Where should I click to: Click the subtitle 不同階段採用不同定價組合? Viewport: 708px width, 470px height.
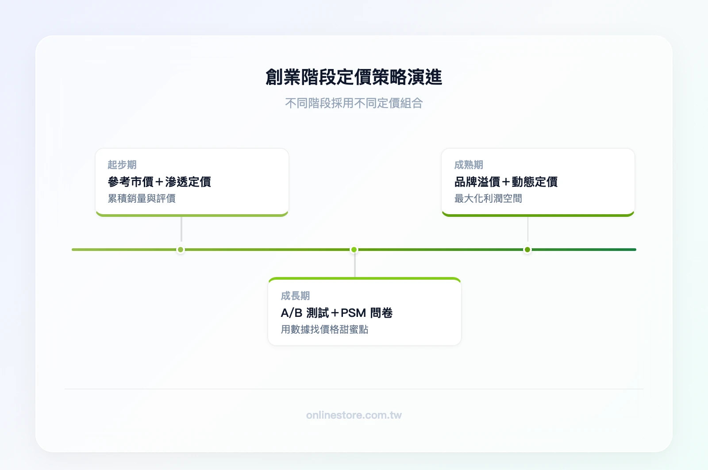click(x=354, y=104)
